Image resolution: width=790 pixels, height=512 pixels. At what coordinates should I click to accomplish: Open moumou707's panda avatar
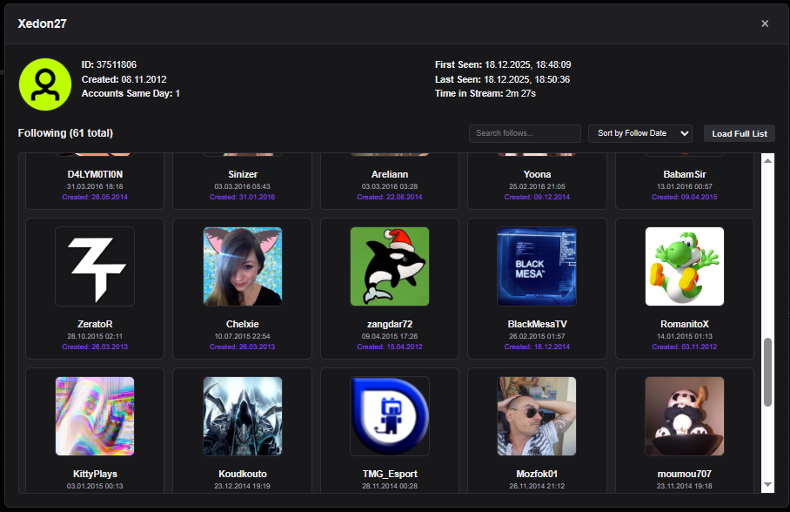click(x=684, y=416)
